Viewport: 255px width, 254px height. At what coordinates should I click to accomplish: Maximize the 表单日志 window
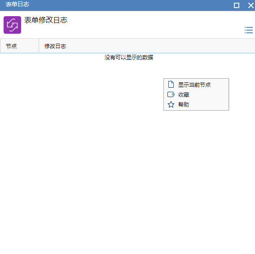(x=237, y=5)
